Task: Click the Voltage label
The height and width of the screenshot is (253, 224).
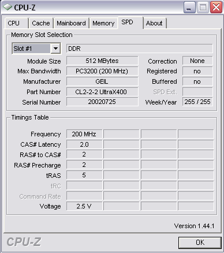Action: [x=50, y=206]
